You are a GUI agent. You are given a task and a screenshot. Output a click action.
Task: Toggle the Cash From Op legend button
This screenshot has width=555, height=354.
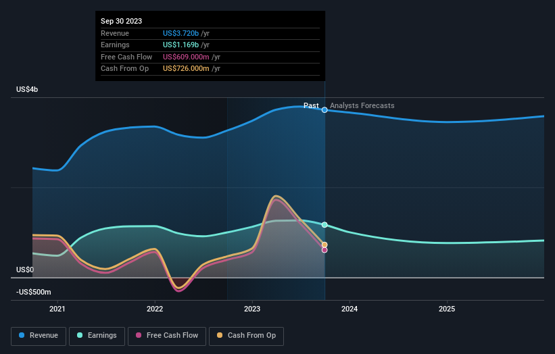[x=246, y=336]
